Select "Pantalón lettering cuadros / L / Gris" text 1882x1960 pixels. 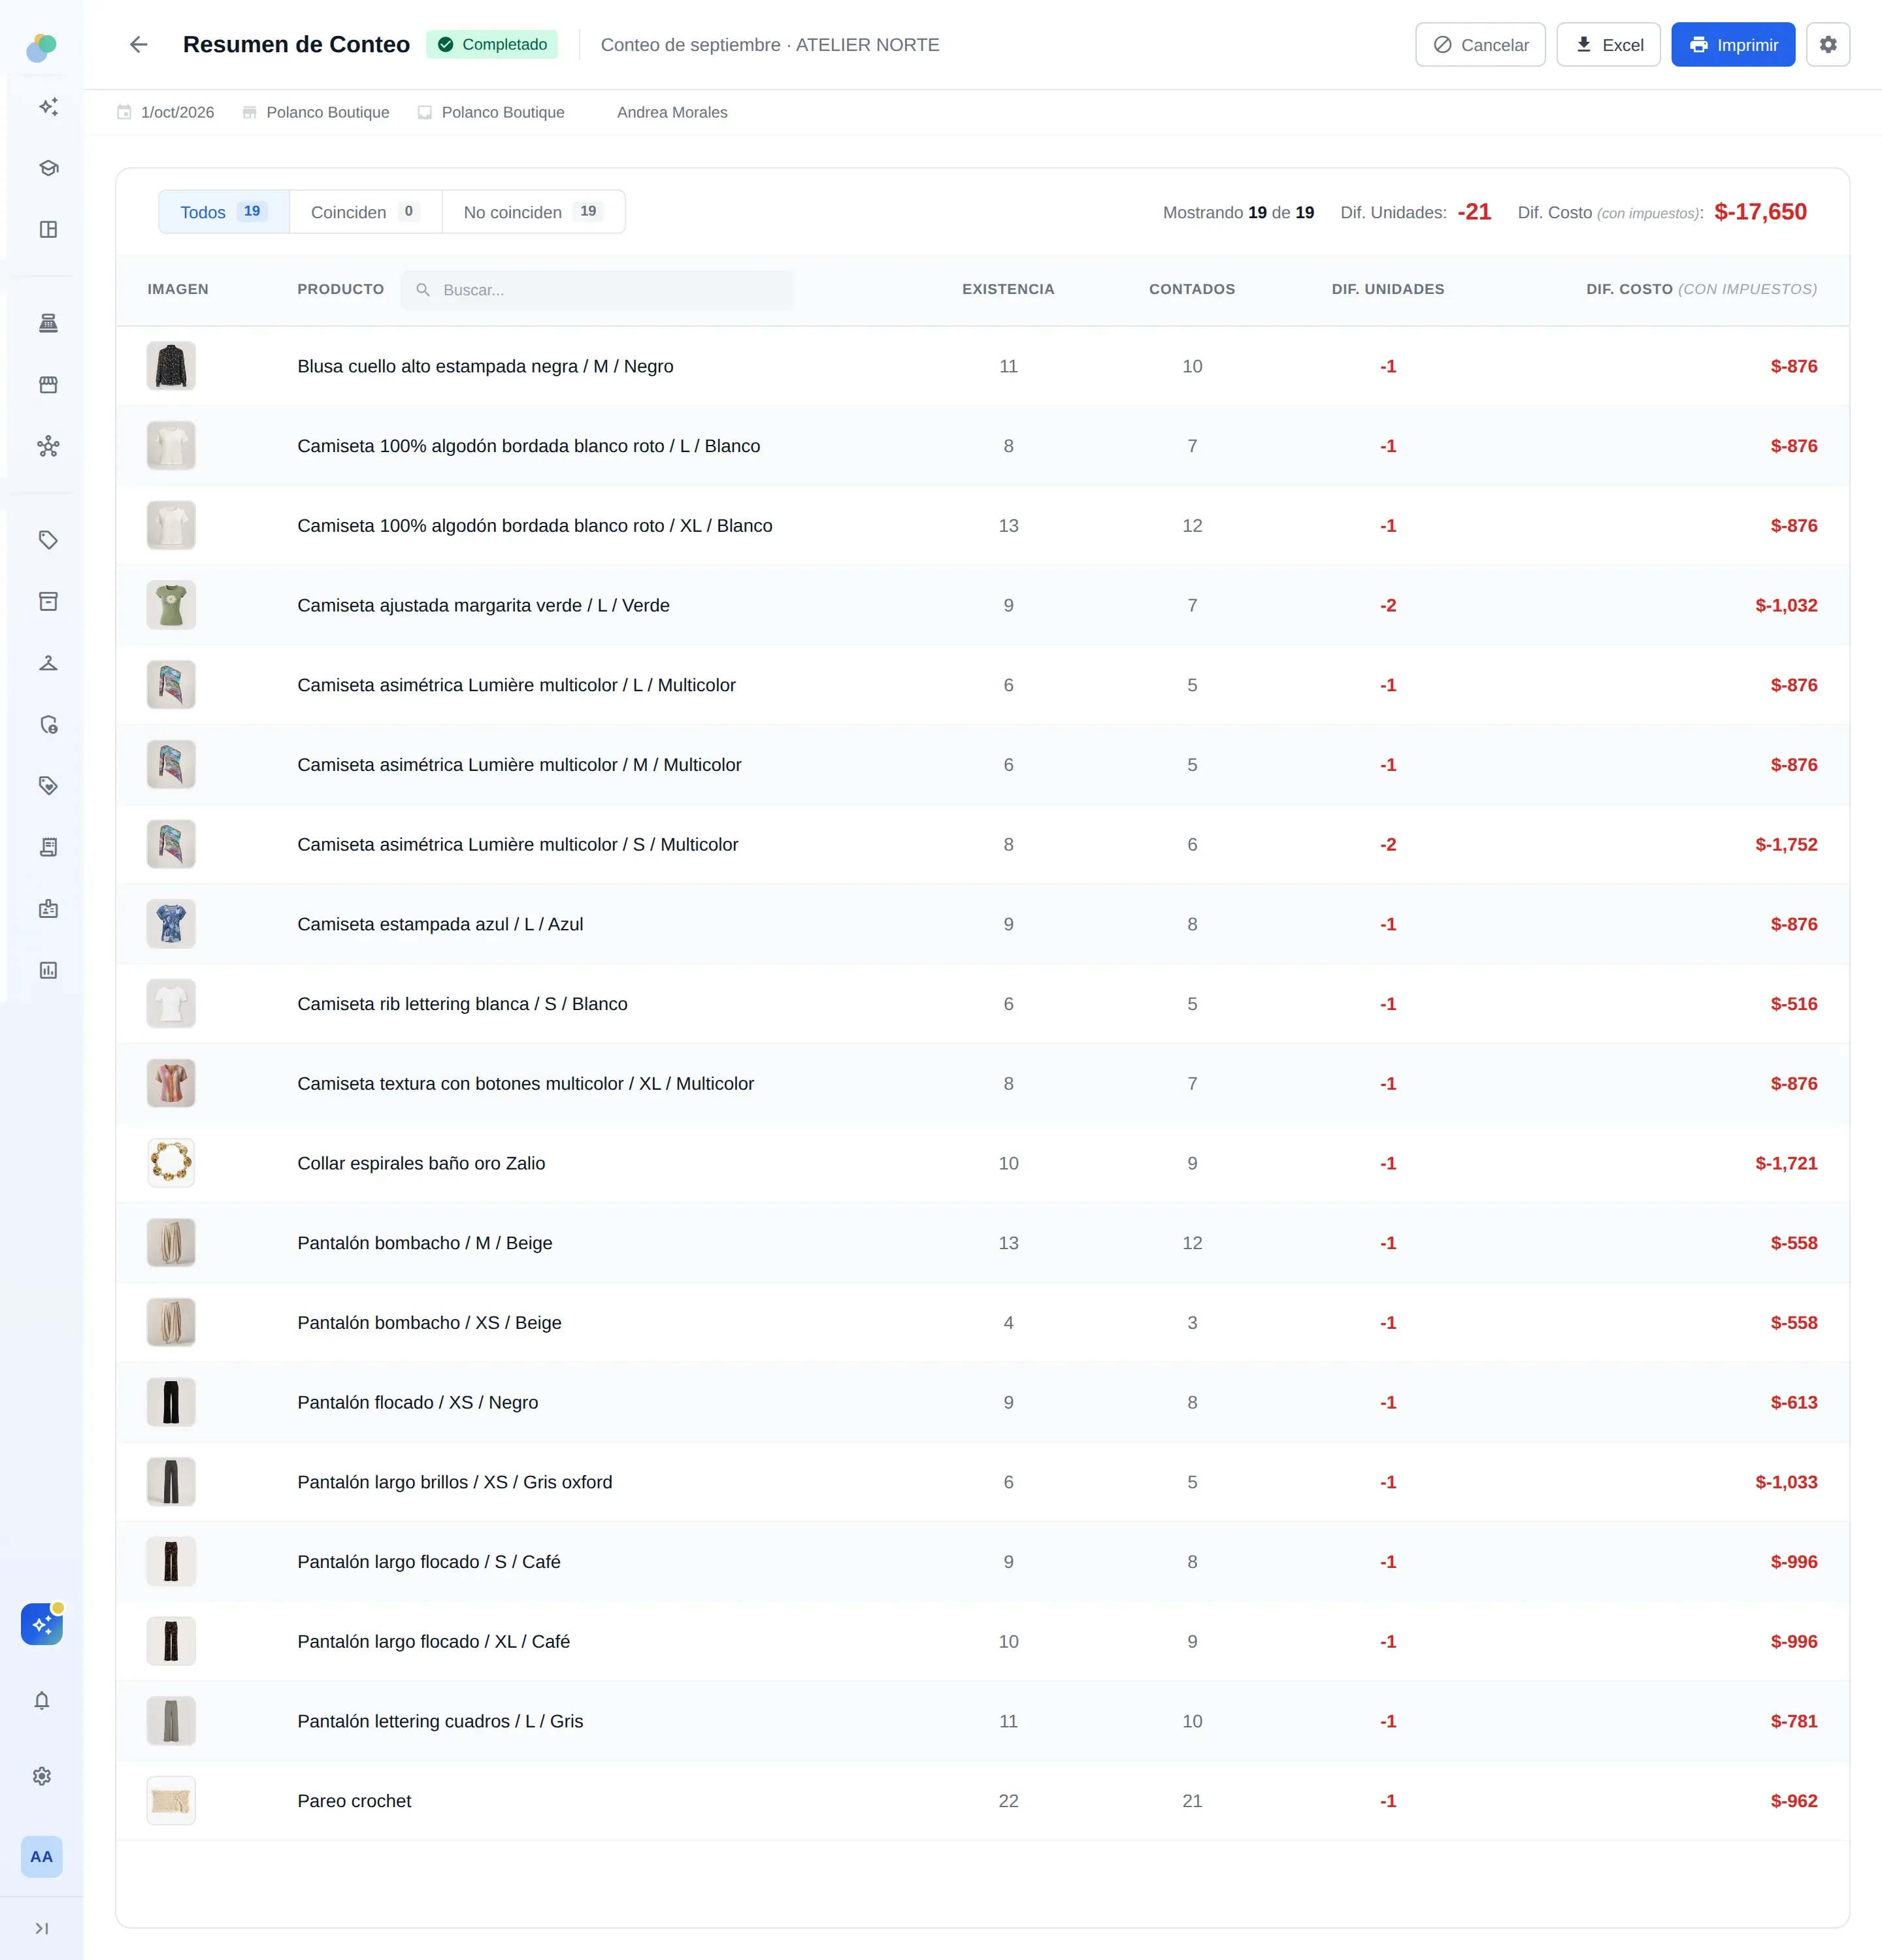pos(440,1721)
